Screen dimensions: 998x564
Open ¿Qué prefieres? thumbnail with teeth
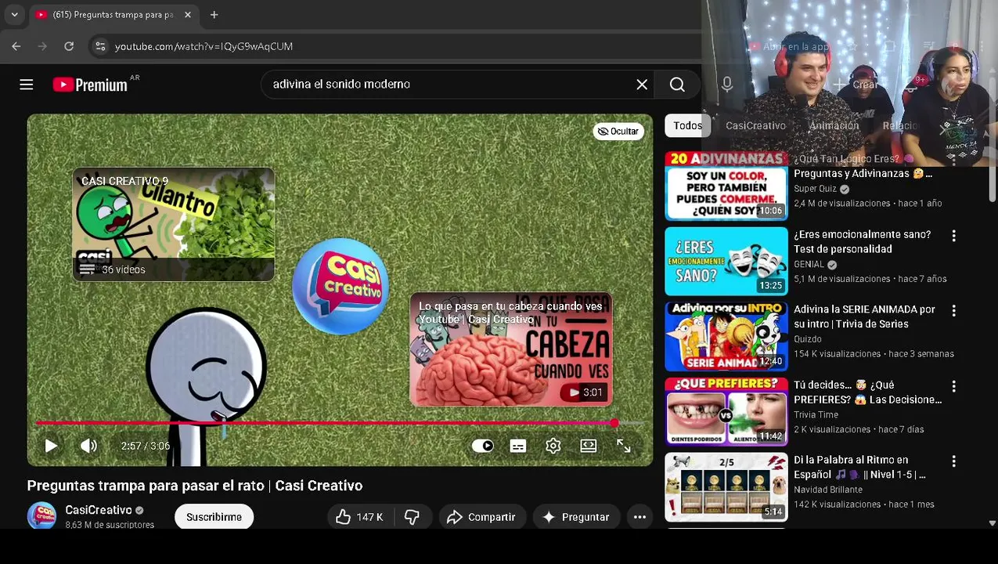point(726,411)
